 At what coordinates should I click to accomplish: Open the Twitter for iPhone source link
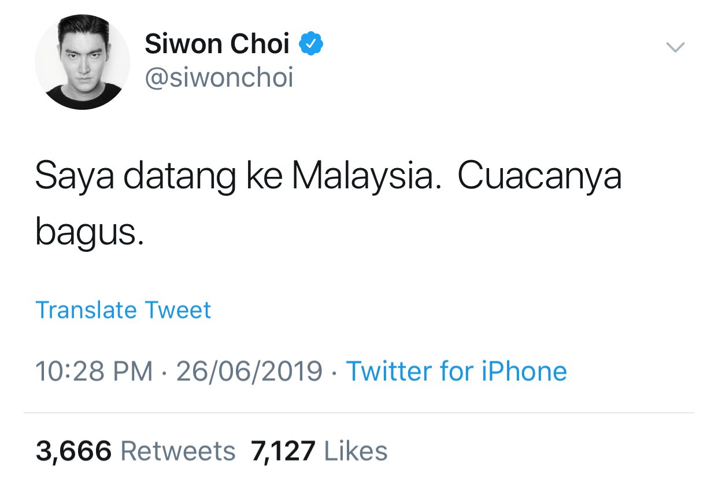(456, 371)
